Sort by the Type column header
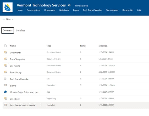Image resolution: width=149 pixels, height=116 pixels. click(x=49, y=46)
